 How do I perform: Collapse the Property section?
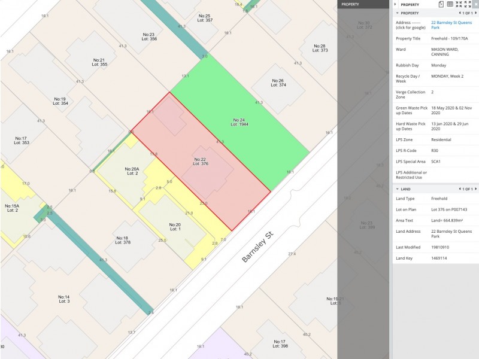396,13
